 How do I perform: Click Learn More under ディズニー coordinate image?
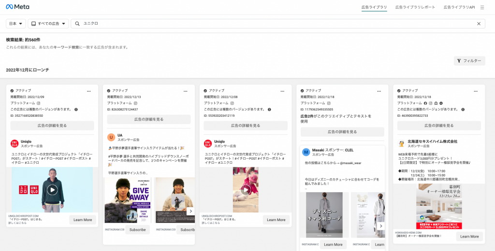tap(333, 244)
